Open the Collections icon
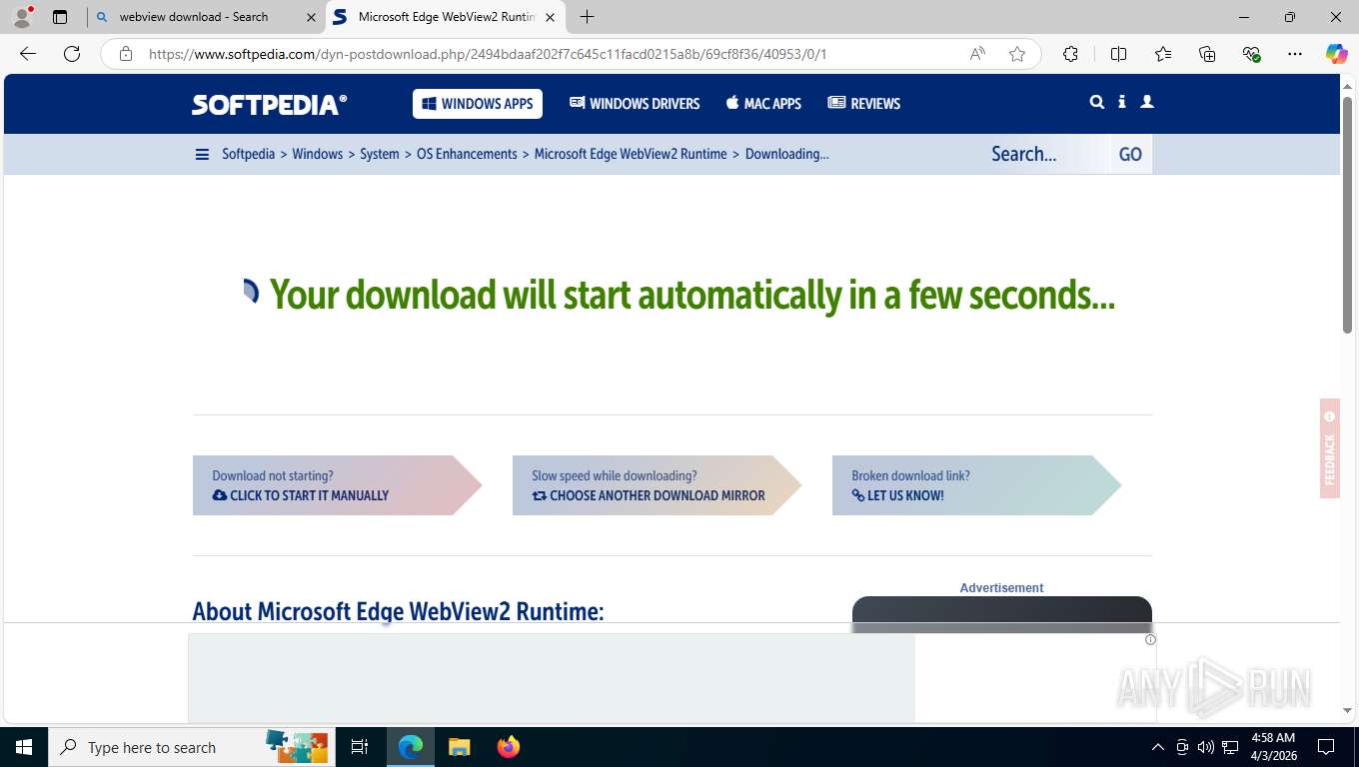Viewport: 1359px width, 767px height. [x=1207, y=54]
